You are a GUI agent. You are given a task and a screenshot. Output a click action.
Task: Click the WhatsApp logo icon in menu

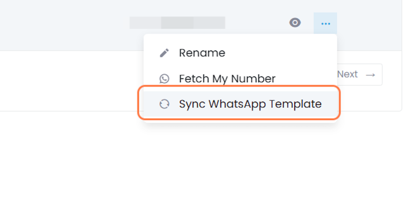click(164, 79)
